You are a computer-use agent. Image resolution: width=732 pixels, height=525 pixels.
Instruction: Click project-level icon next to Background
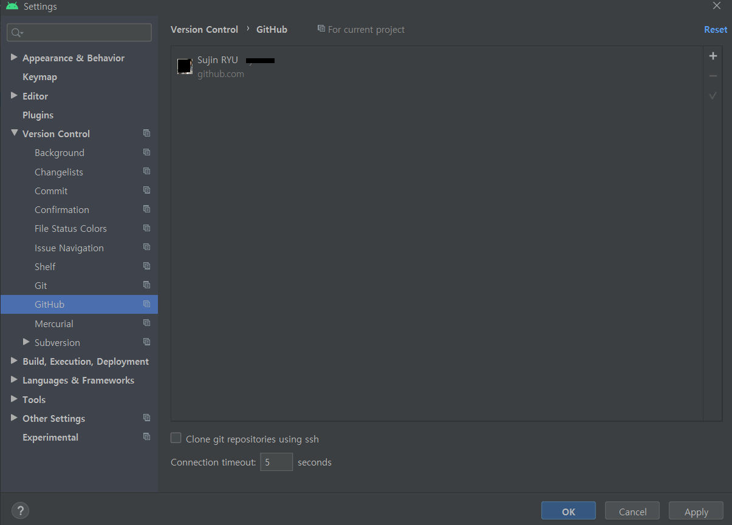pos(146,152)
